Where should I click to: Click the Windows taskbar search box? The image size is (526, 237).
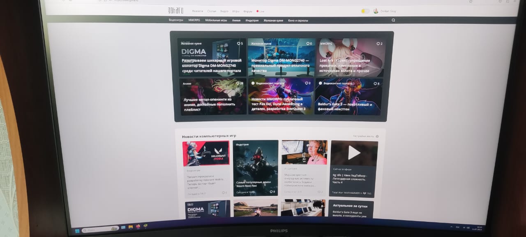coord(100,229)
